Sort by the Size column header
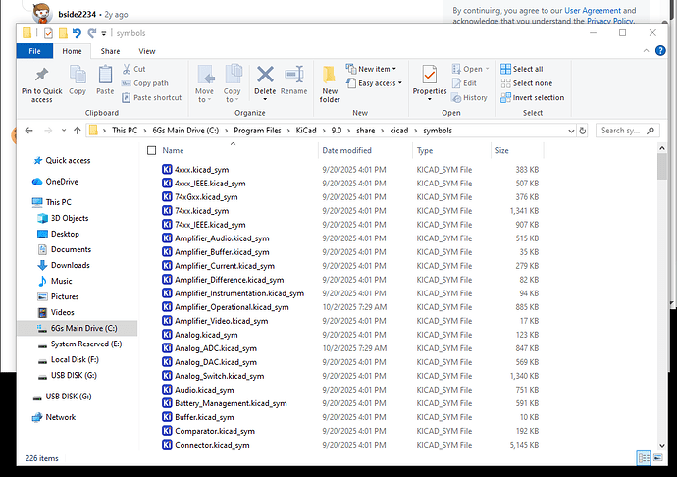The width and height of the screenshot is (677, 477). 517,150
